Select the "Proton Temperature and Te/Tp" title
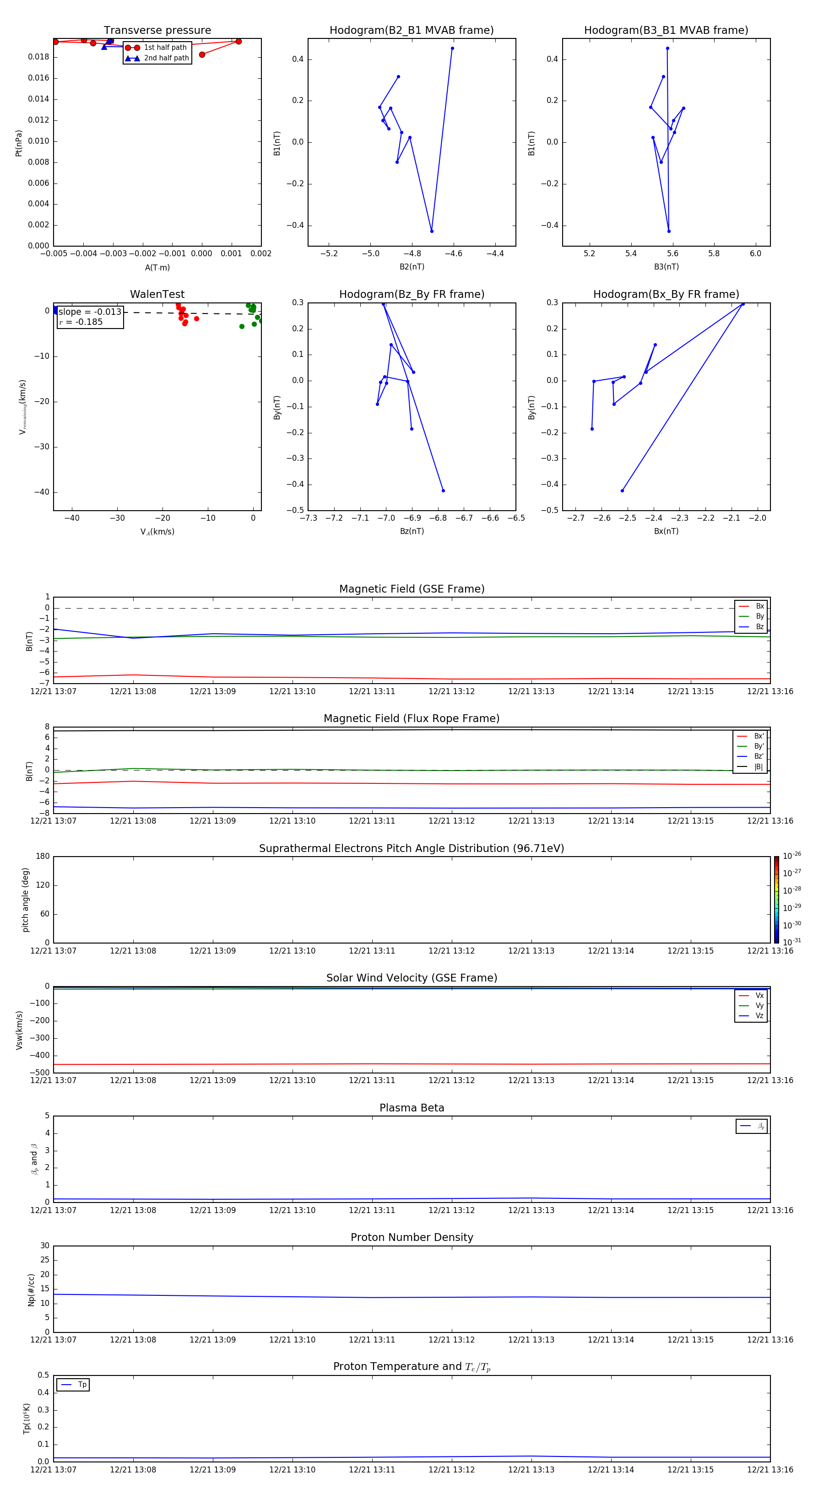 [x=412, y=1367]
